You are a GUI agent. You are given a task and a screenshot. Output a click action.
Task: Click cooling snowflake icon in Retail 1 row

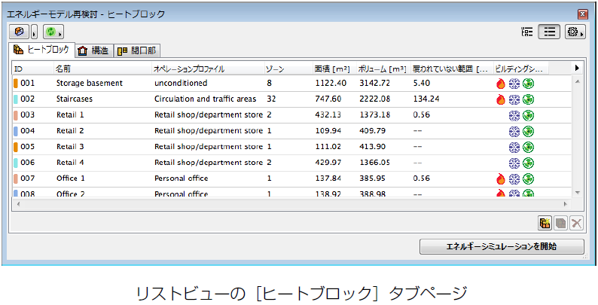(x=514, y=115)
